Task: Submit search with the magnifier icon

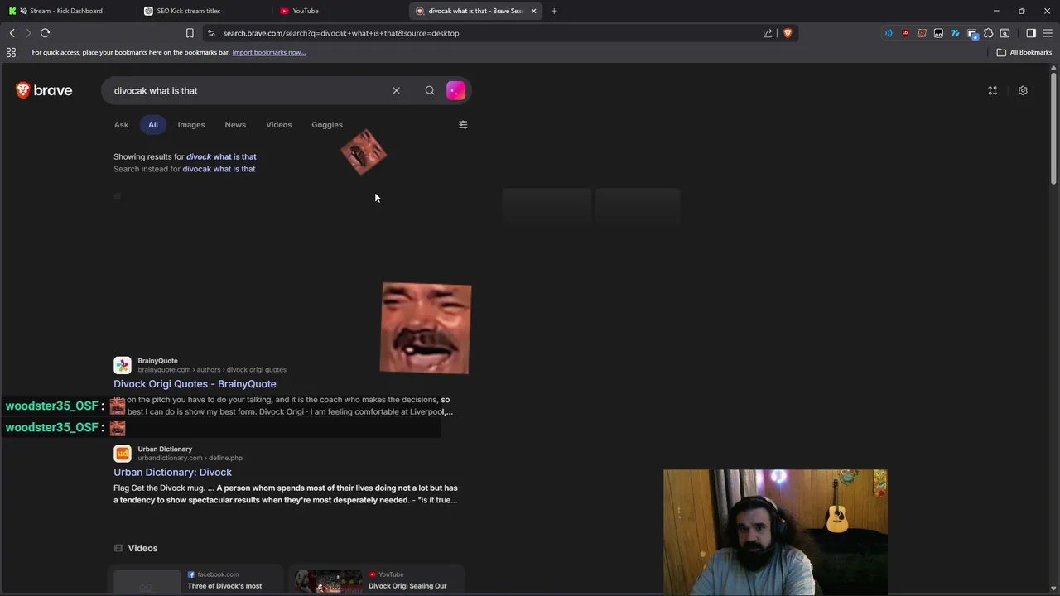Action: pos(430,90)
